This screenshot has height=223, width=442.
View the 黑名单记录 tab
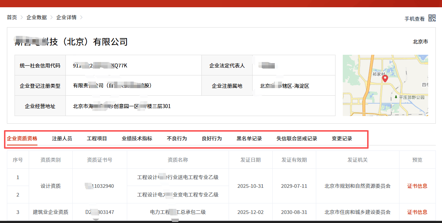click(x=249, y=139)
